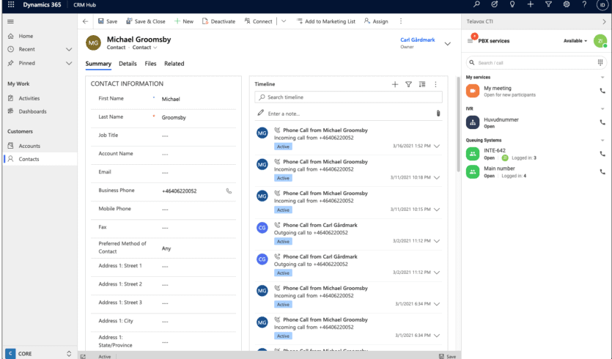
Task: Open global search magnifier in top bar
Action: pyautogui.click(x=476, y=4)
